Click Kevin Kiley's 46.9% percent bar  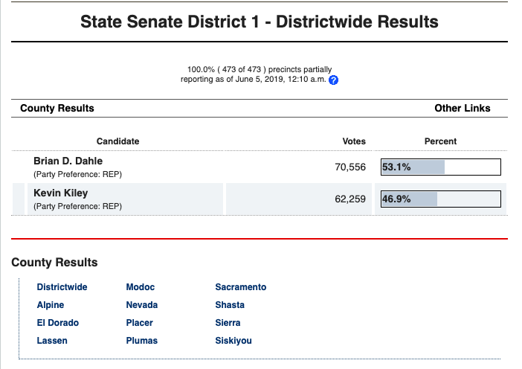tap(440, 199)
